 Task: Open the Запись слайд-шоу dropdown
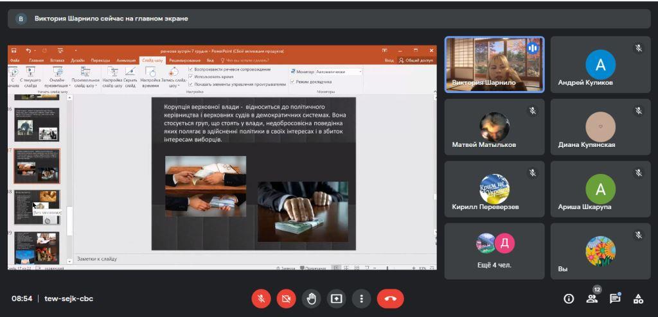point(173,77)
